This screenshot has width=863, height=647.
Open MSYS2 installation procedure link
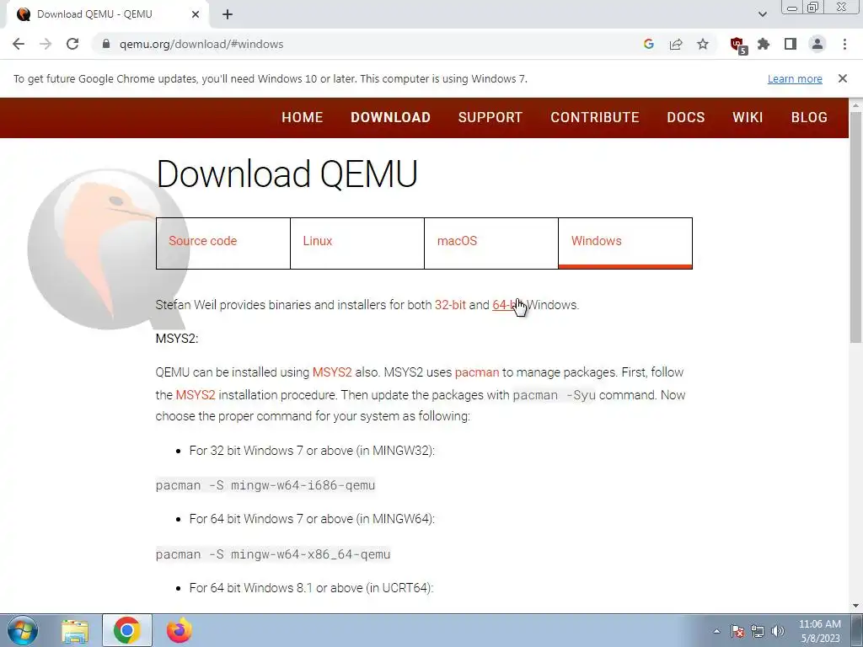pyautogui.click(x=196, y=395)
